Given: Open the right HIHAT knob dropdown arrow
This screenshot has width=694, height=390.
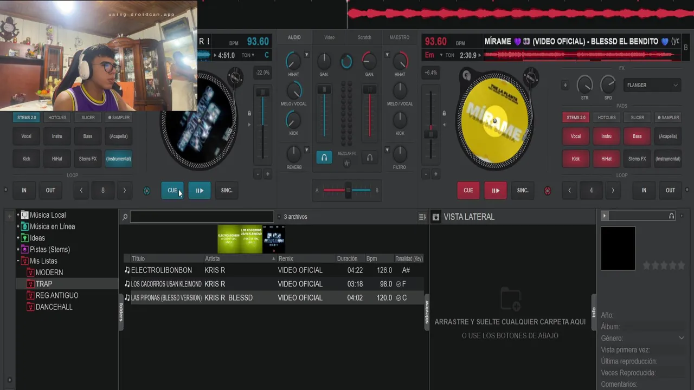Looking at the screenshot, I should [x=387, y=55].
